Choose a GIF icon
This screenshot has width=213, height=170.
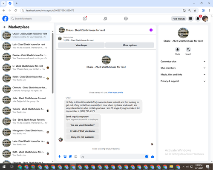[76, 156]
